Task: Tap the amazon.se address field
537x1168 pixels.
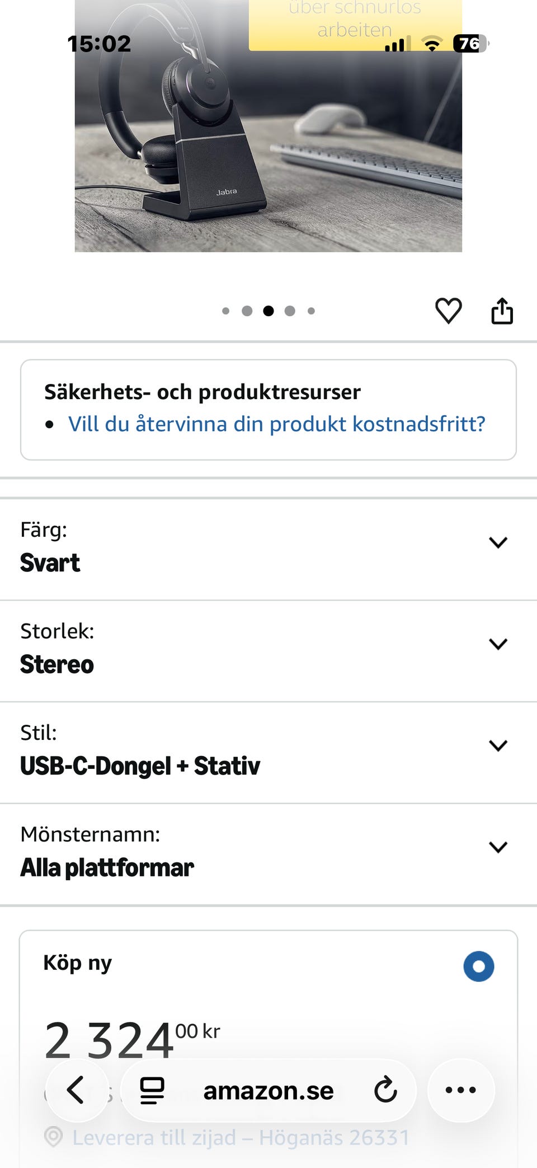Action: click(x=268, y=1090)
